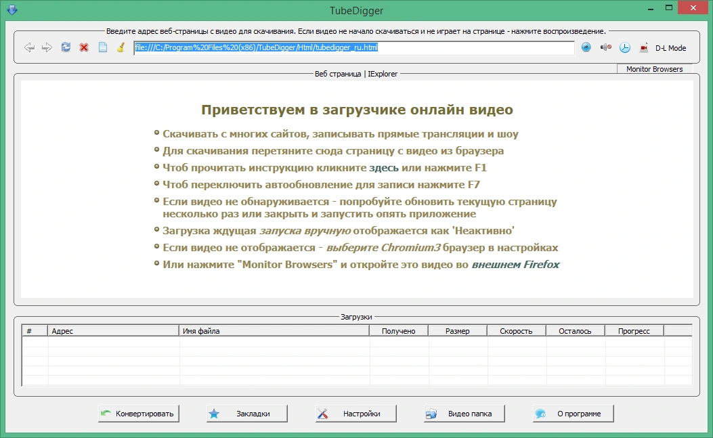Click the URL address input field
Viewport: 713px width, 438px height.
click(x=353, y=48)
